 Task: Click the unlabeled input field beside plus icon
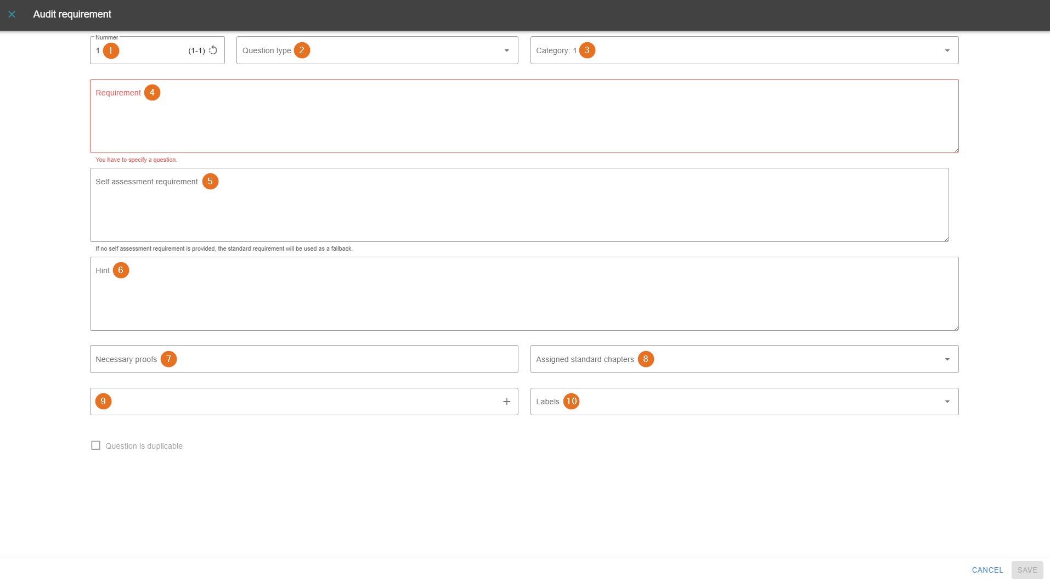pos(302,402)
